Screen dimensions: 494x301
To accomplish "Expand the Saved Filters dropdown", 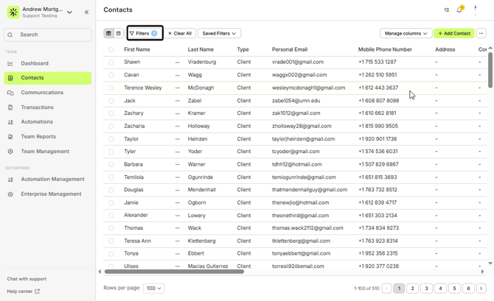I will (x=220, y=33).
